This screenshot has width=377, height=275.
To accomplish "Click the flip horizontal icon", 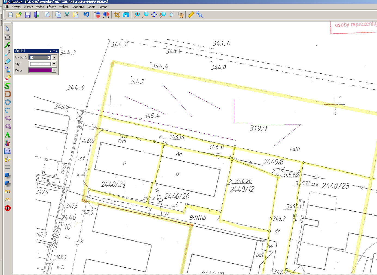I will coord(106,15).
